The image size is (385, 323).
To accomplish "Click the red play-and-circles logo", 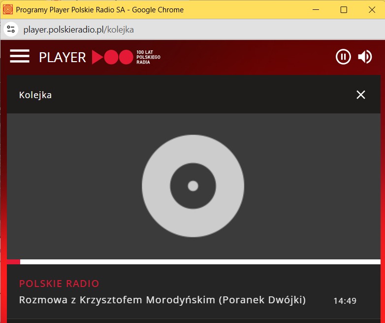I will pos(112,57).
